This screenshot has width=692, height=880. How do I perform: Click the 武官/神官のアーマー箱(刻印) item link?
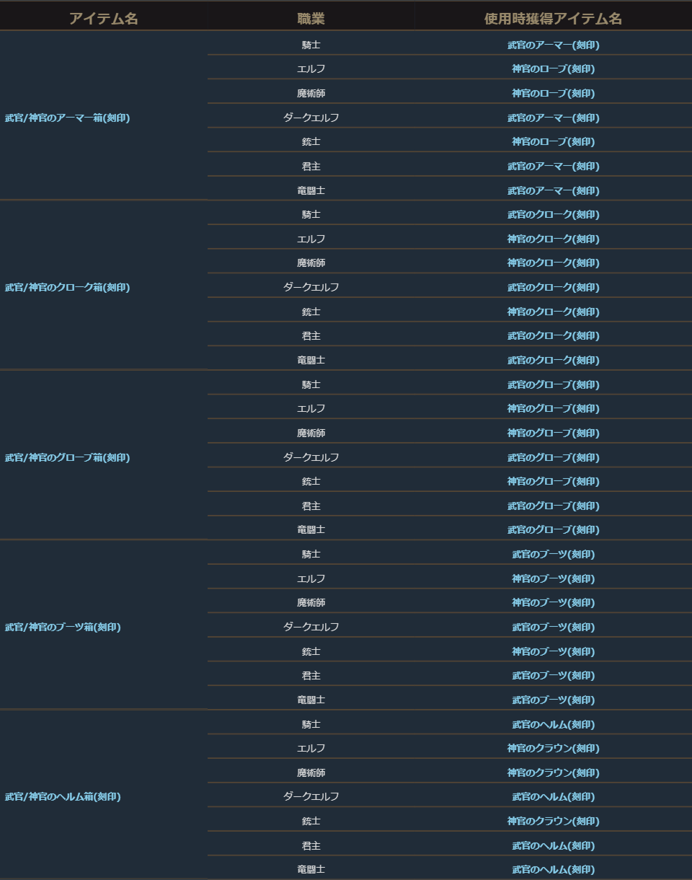pyautogui.click(x=67, y=118)
